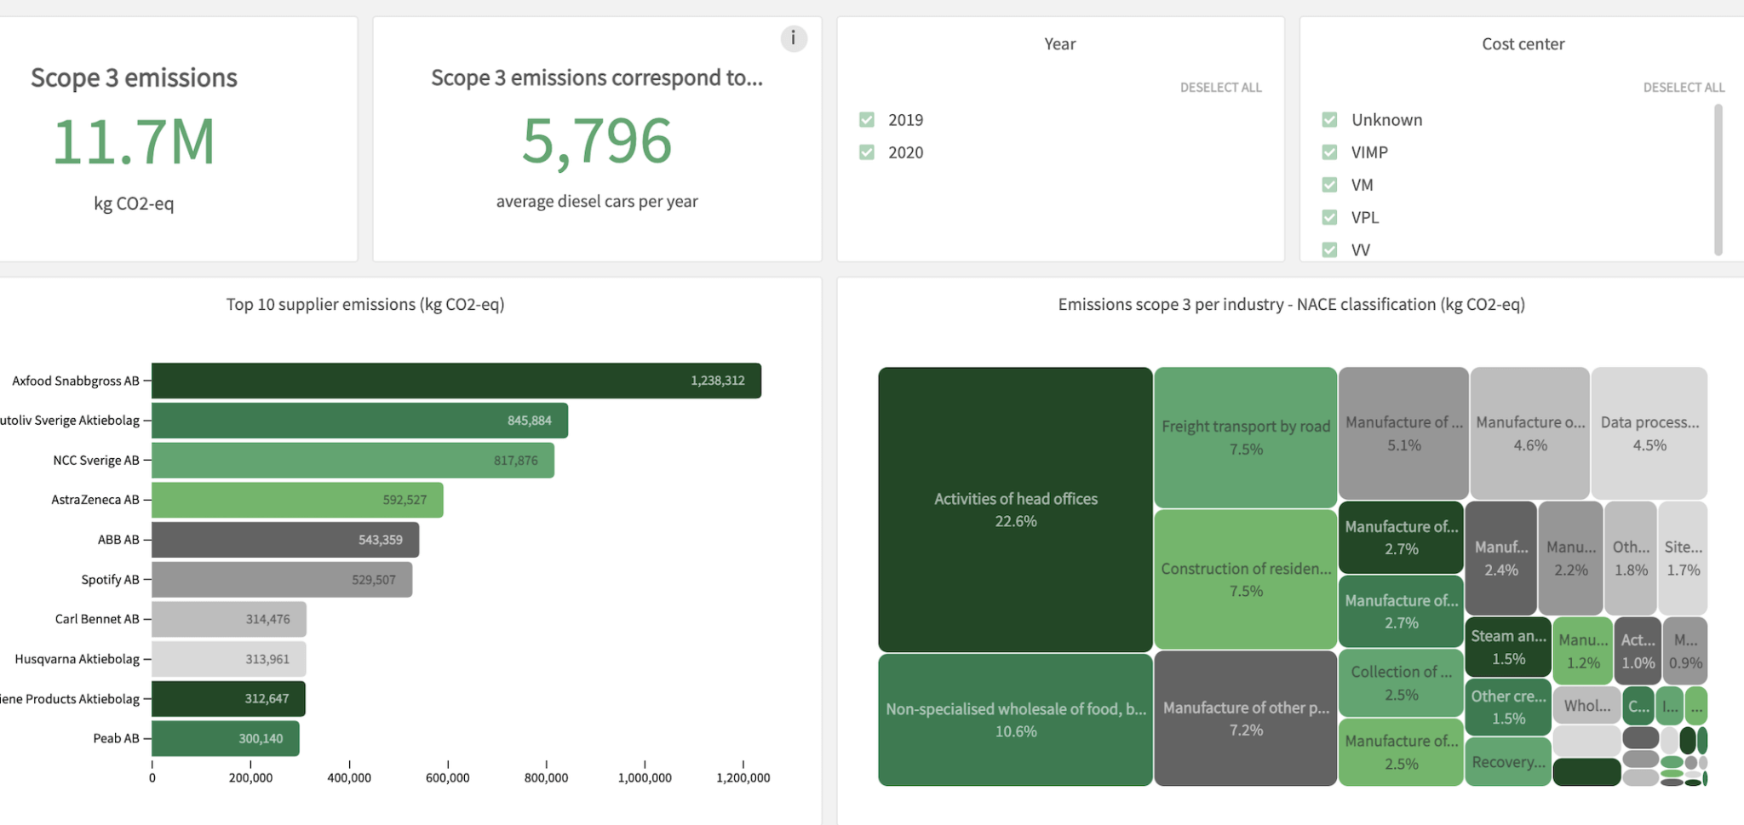The width and height of the screenshot is (1744, 825).
Task: Disable the VM cost center filter
Action: tap(1330, 184)
